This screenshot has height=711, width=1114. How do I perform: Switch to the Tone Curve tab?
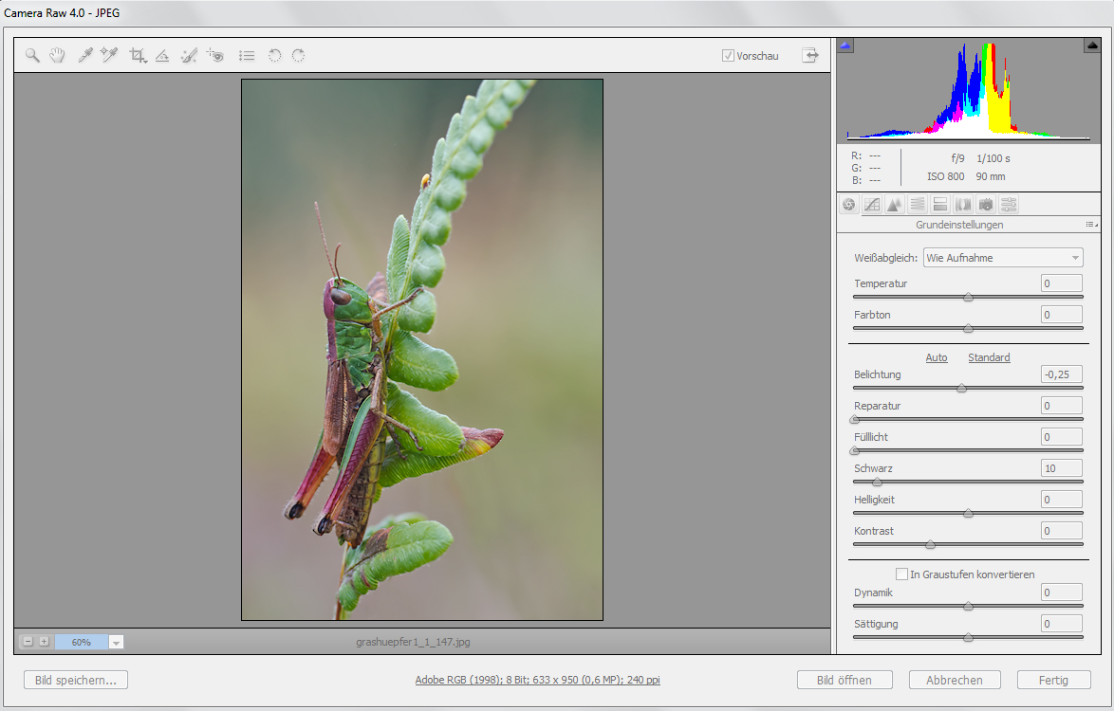coord(871,204)
